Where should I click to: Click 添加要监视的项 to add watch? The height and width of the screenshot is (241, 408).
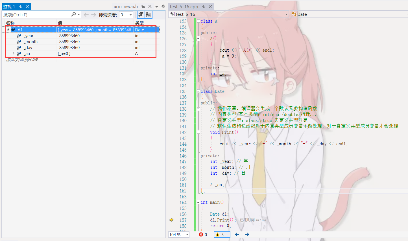22,60
